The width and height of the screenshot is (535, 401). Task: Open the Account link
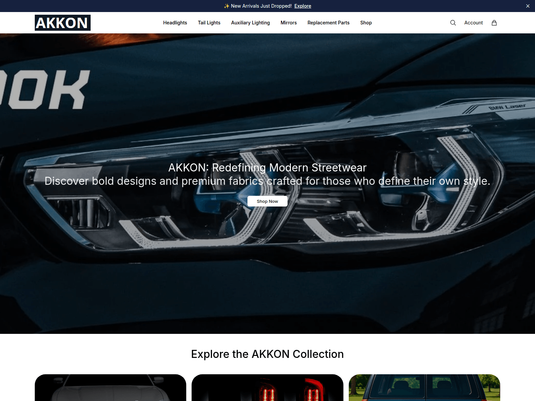(473, 23)
